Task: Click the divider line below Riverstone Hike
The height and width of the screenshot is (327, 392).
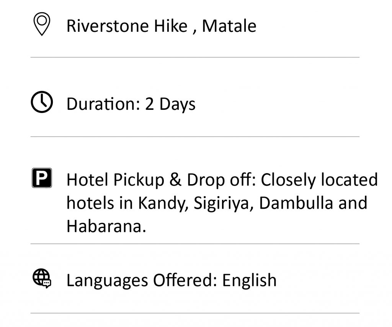Action: pyautogui.click(x=195, y=57)
